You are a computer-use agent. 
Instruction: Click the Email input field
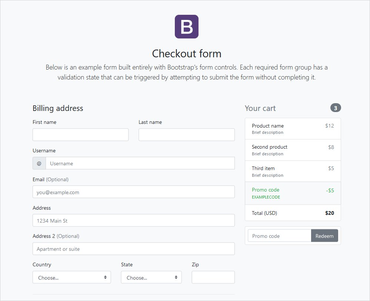[133, 192]
